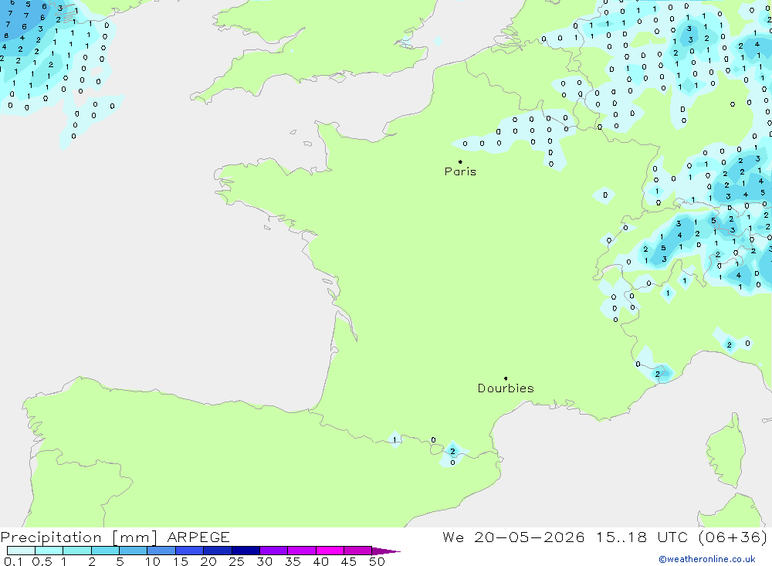The height and width of the screenshot is (566, 772).
Task: Click the Precipitation [mm] ARPEGE title
Action: pyautogui.click(x=115, y=537)
